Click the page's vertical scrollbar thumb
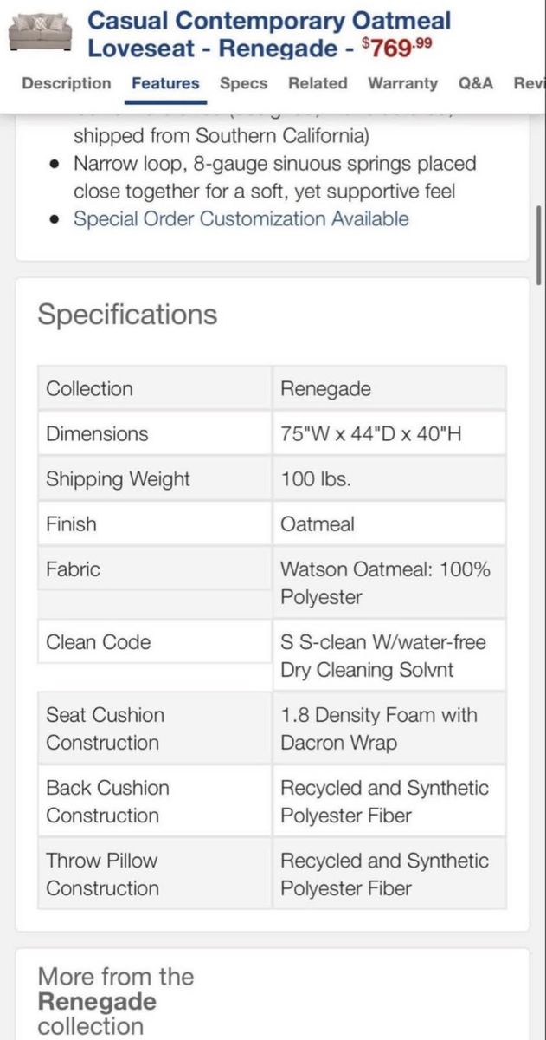Image resolution: width=546 pixels, height=1040 pixels. point(539,244)
